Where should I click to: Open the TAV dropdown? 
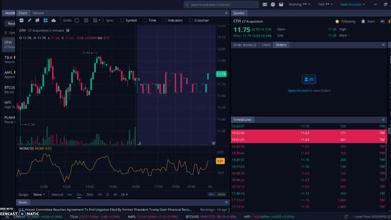[325, 4]
